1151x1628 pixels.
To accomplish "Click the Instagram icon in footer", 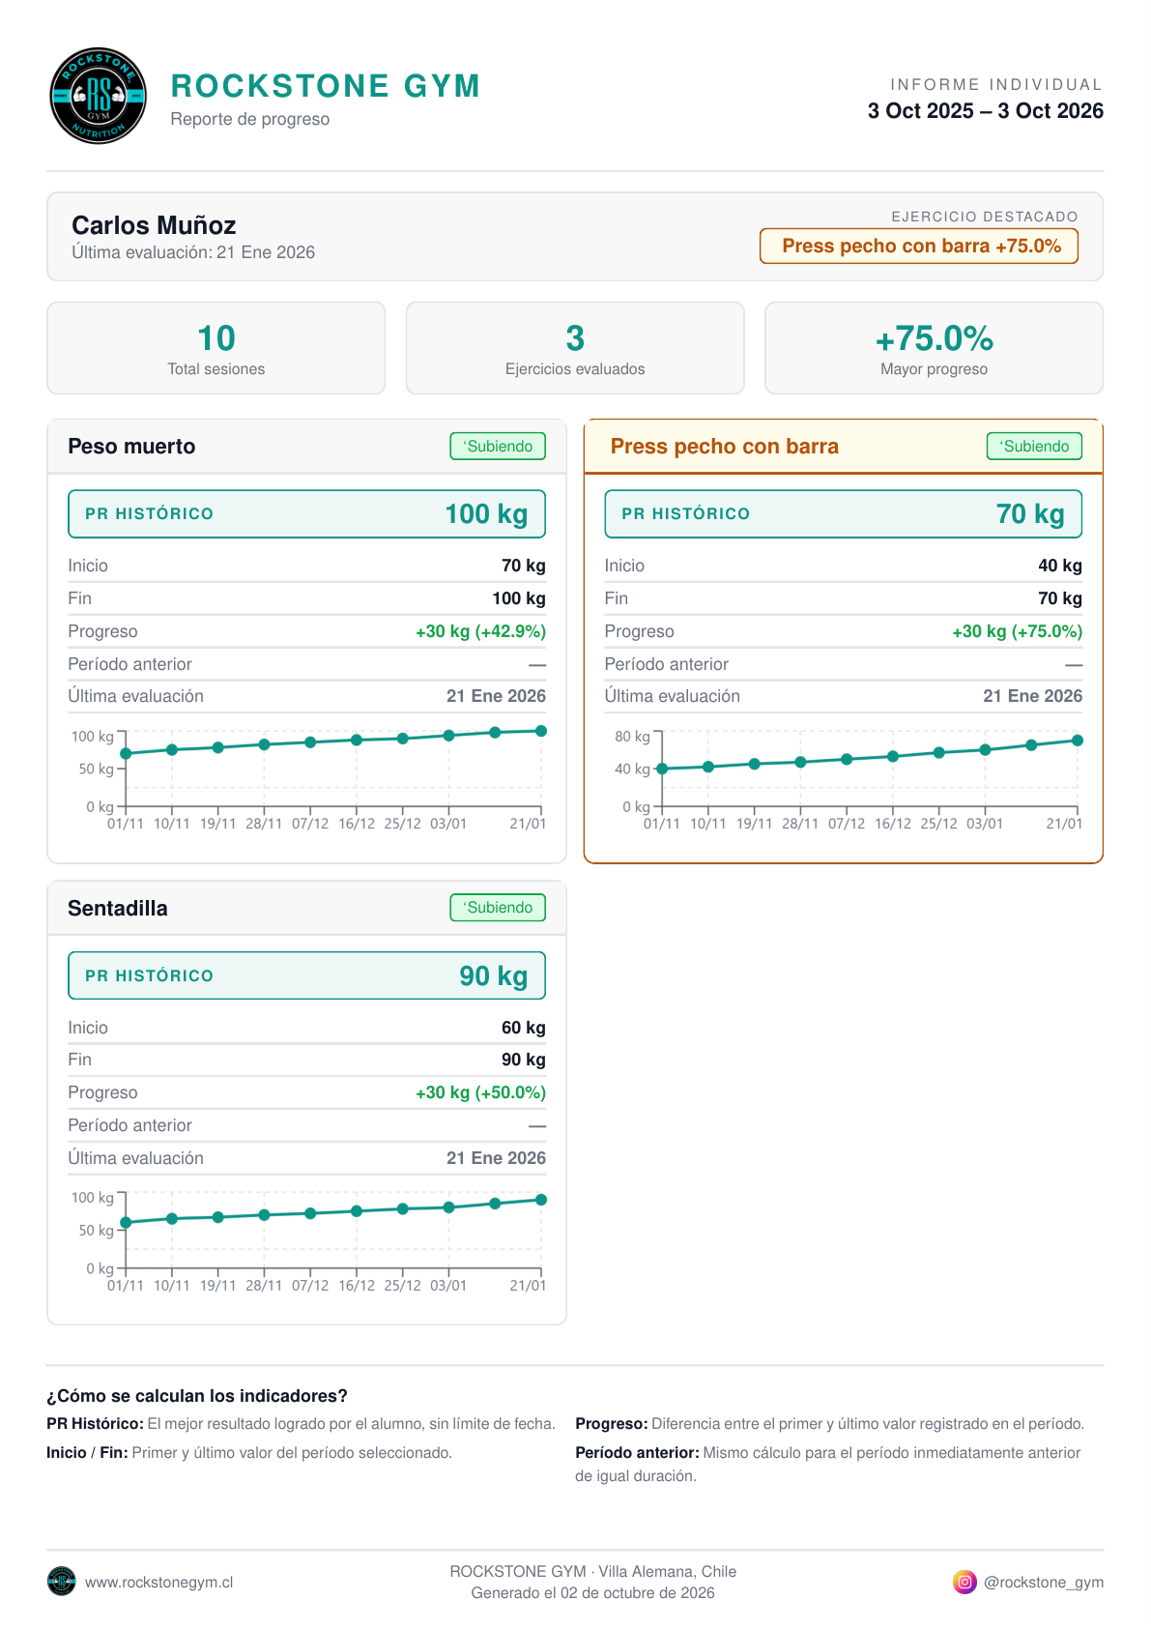I will (964, 1582).
